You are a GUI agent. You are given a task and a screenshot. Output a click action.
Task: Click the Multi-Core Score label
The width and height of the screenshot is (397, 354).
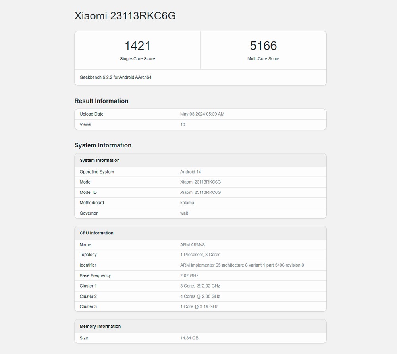(x=263, y=59)
